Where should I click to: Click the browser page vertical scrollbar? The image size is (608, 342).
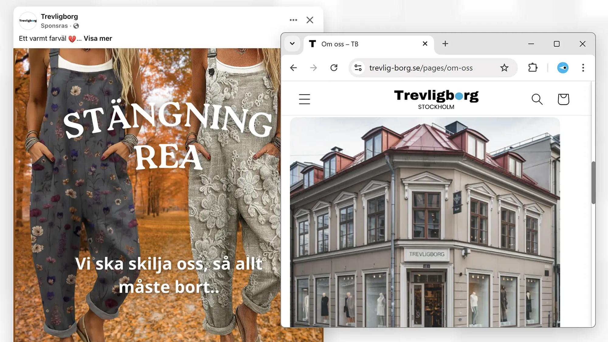point(593,182)
